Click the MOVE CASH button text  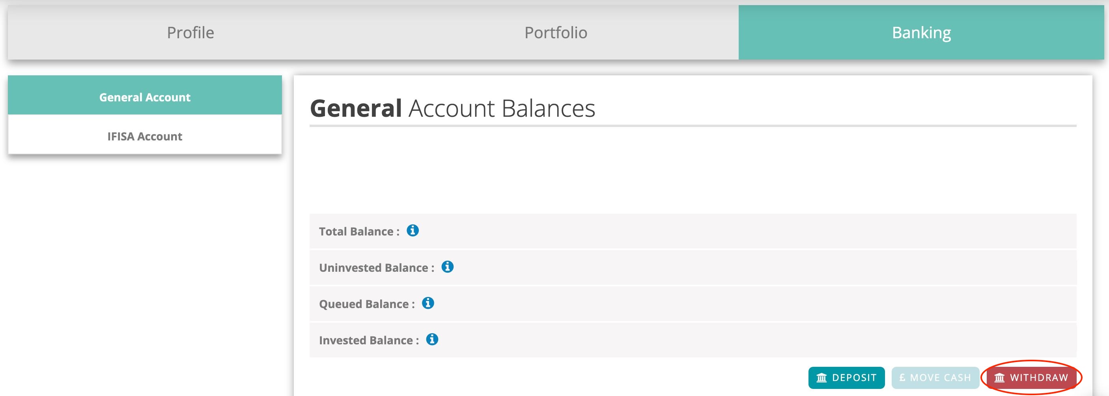click(x=940, y=378)
